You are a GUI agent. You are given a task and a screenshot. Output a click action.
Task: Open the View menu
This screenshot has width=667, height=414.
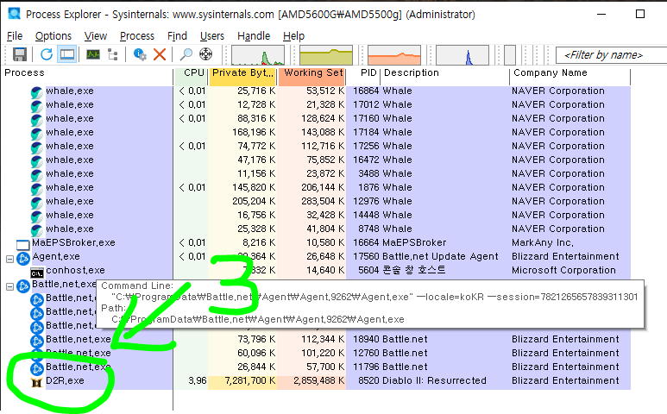95,36
